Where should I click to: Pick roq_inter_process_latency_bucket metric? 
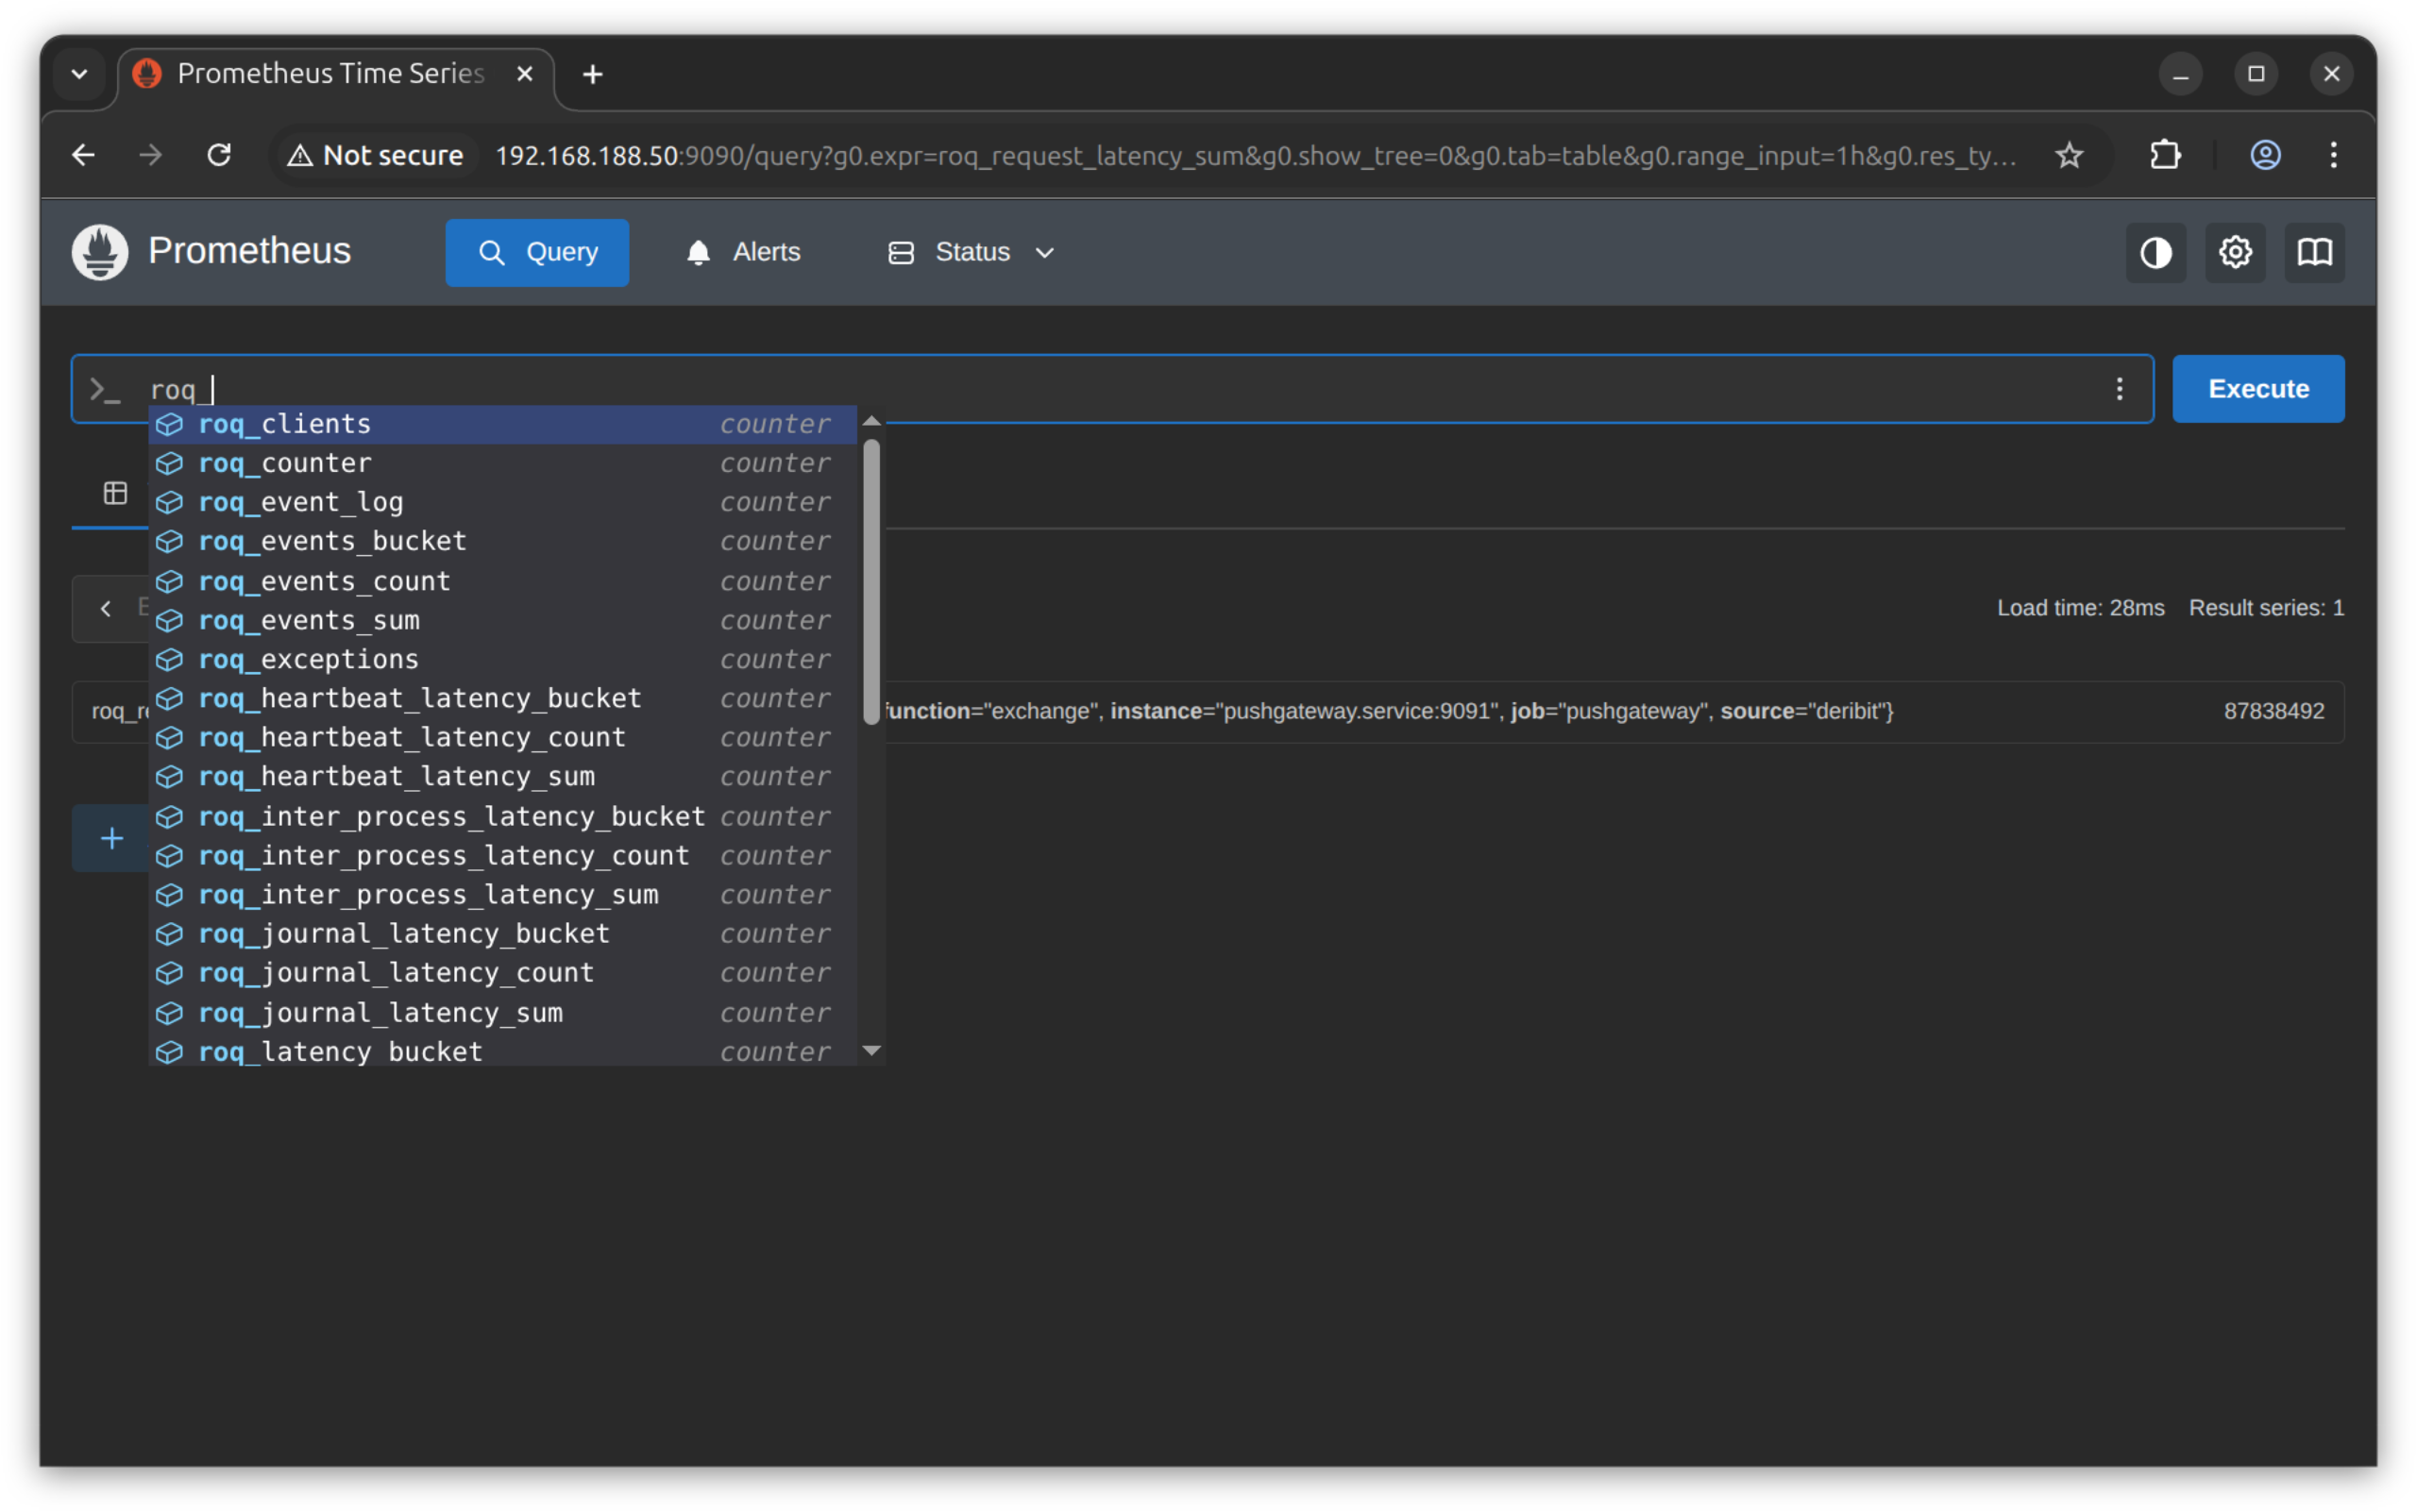point(502,816)
